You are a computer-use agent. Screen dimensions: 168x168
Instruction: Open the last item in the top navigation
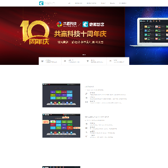(x=123, y=3)
